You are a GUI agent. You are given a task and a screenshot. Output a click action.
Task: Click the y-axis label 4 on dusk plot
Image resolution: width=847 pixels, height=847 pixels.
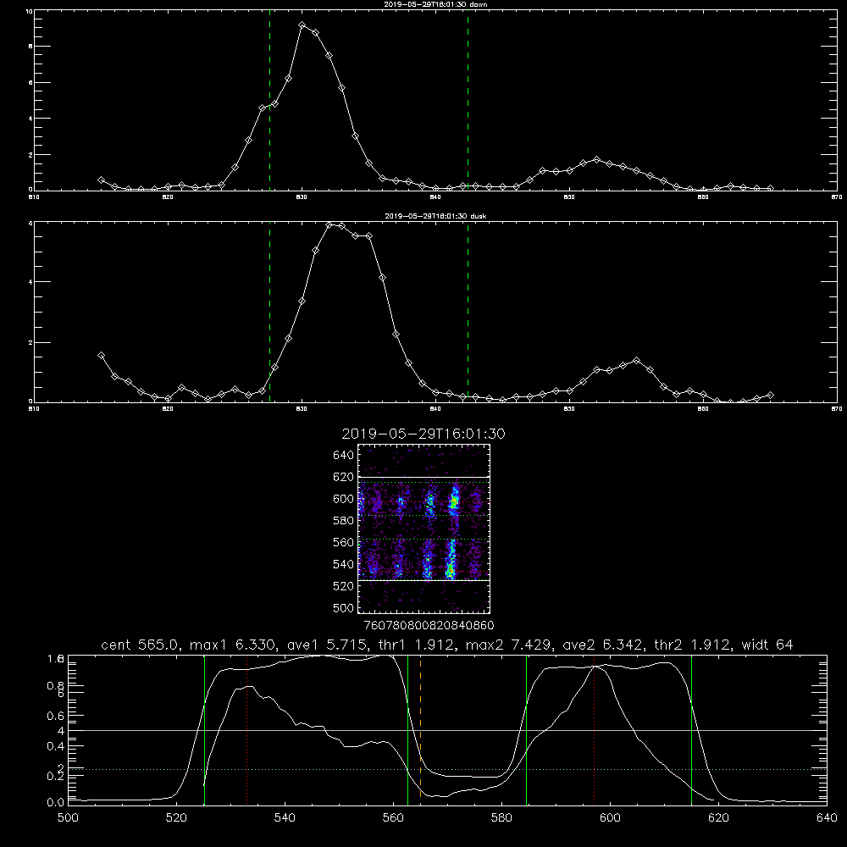click(x=30, y=281)
